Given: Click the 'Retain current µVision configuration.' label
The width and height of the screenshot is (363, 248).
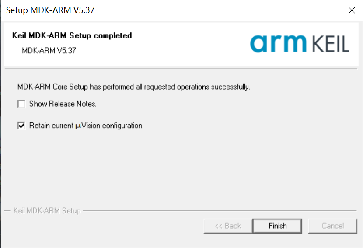Looking at the screenshot, I should click(x=86, y=126).
